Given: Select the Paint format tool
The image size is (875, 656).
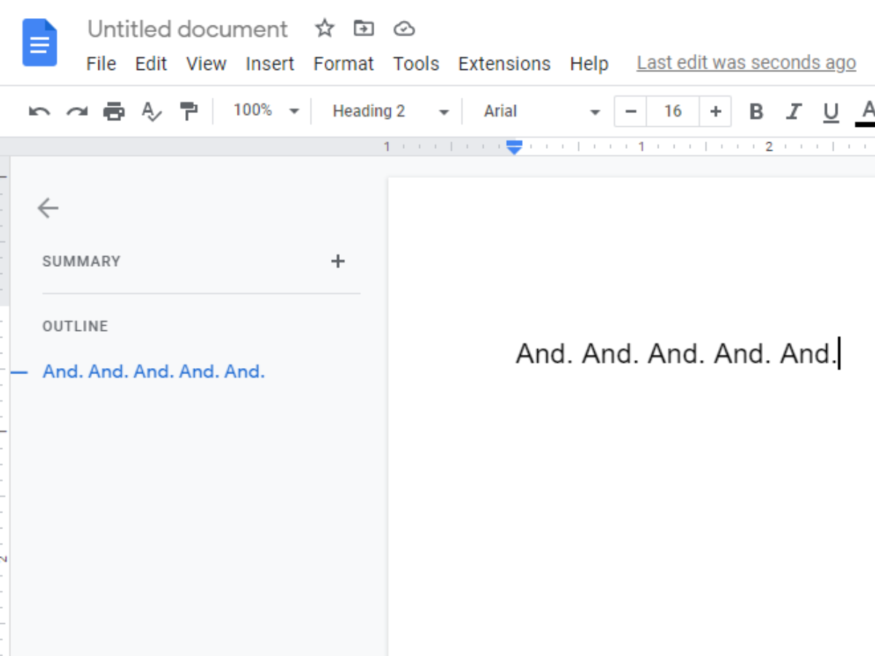Looking at the screenshot, I should click(x=188, y=111).
